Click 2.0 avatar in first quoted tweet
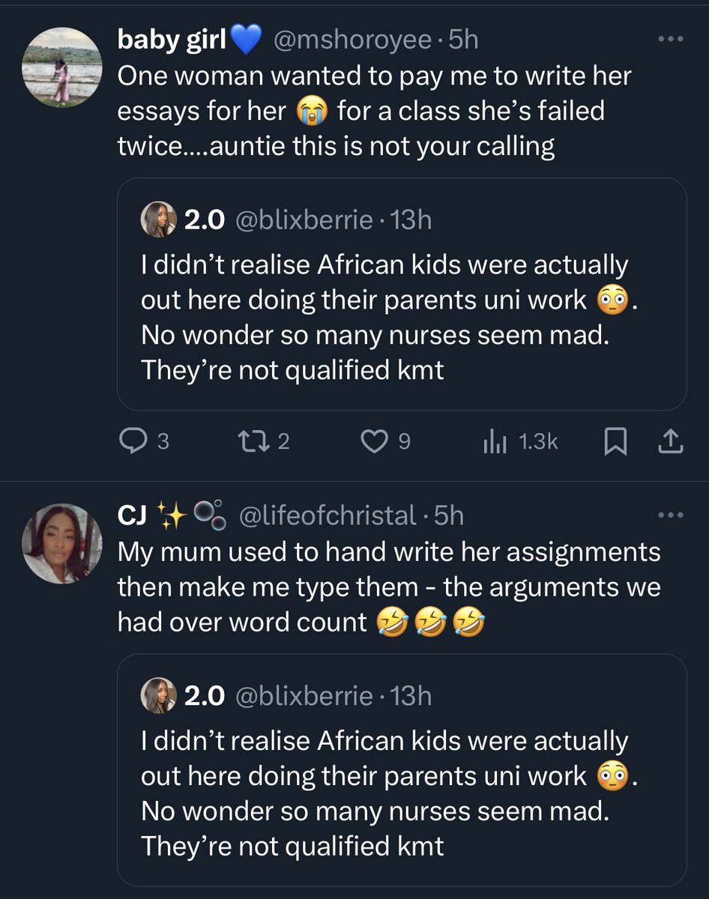Viewport: 709px width, 899px height. (x=158, y=220)
